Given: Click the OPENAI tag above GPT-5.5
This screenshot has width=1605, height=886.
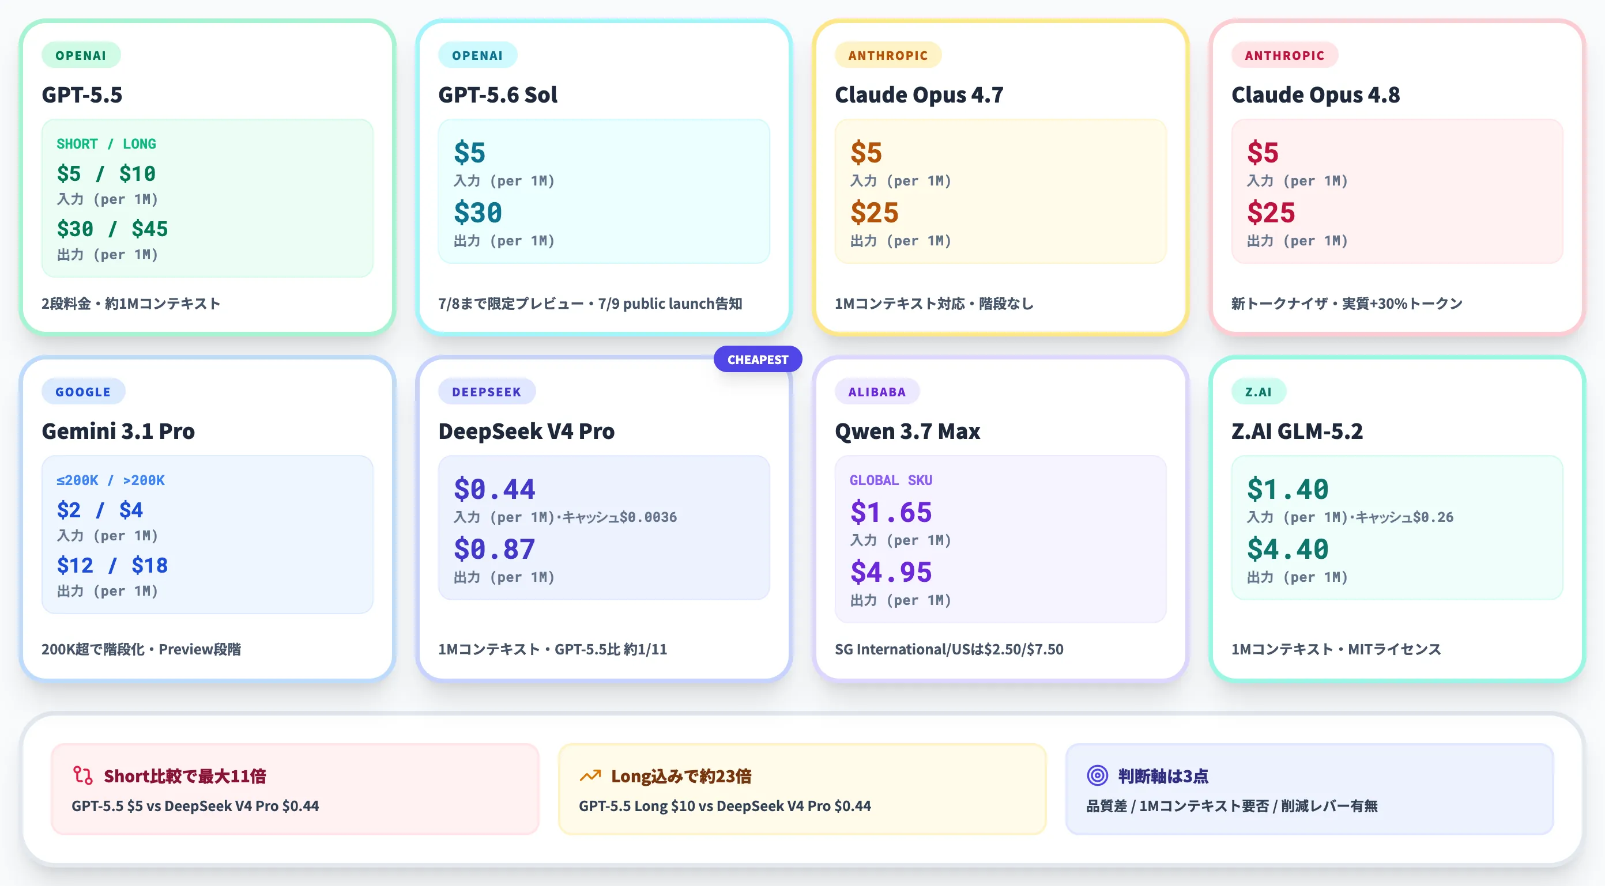Looking at the screenshot, I should coord(81,55).
